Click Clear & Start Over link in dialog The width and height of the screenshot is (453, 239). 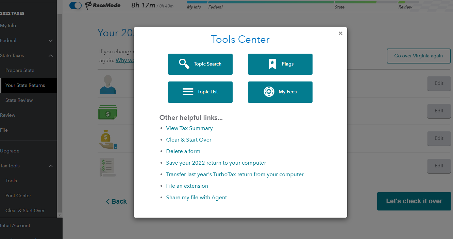[x=189, y=140]
